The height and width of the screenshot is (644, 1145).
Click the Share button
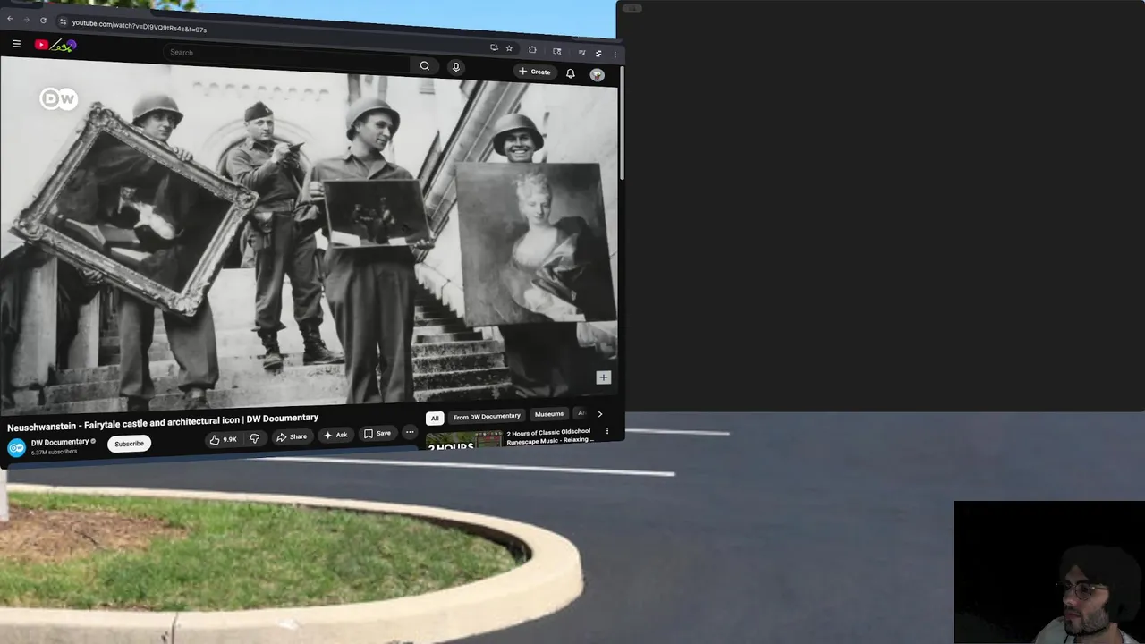292,436
